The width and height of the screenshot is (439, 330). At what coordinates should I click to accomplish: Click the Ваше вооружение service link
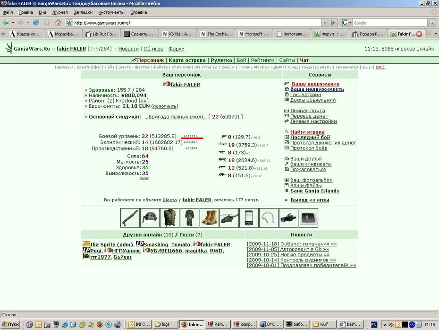pos(315,84)
